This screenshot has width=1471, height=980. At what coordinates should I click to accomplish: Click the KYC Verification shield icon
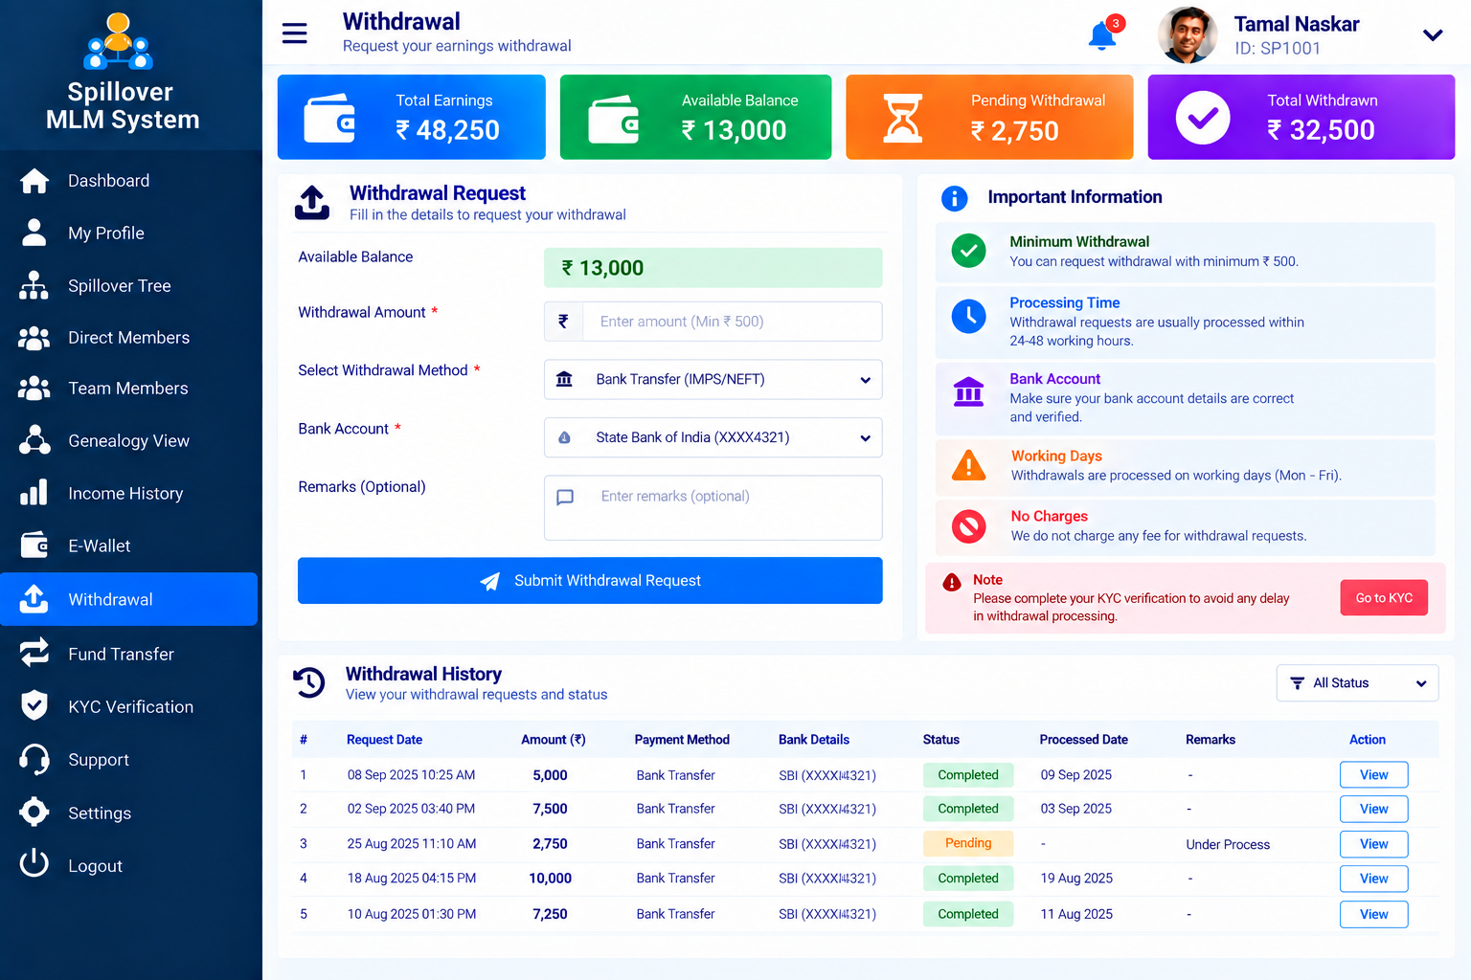click(34, 706)
